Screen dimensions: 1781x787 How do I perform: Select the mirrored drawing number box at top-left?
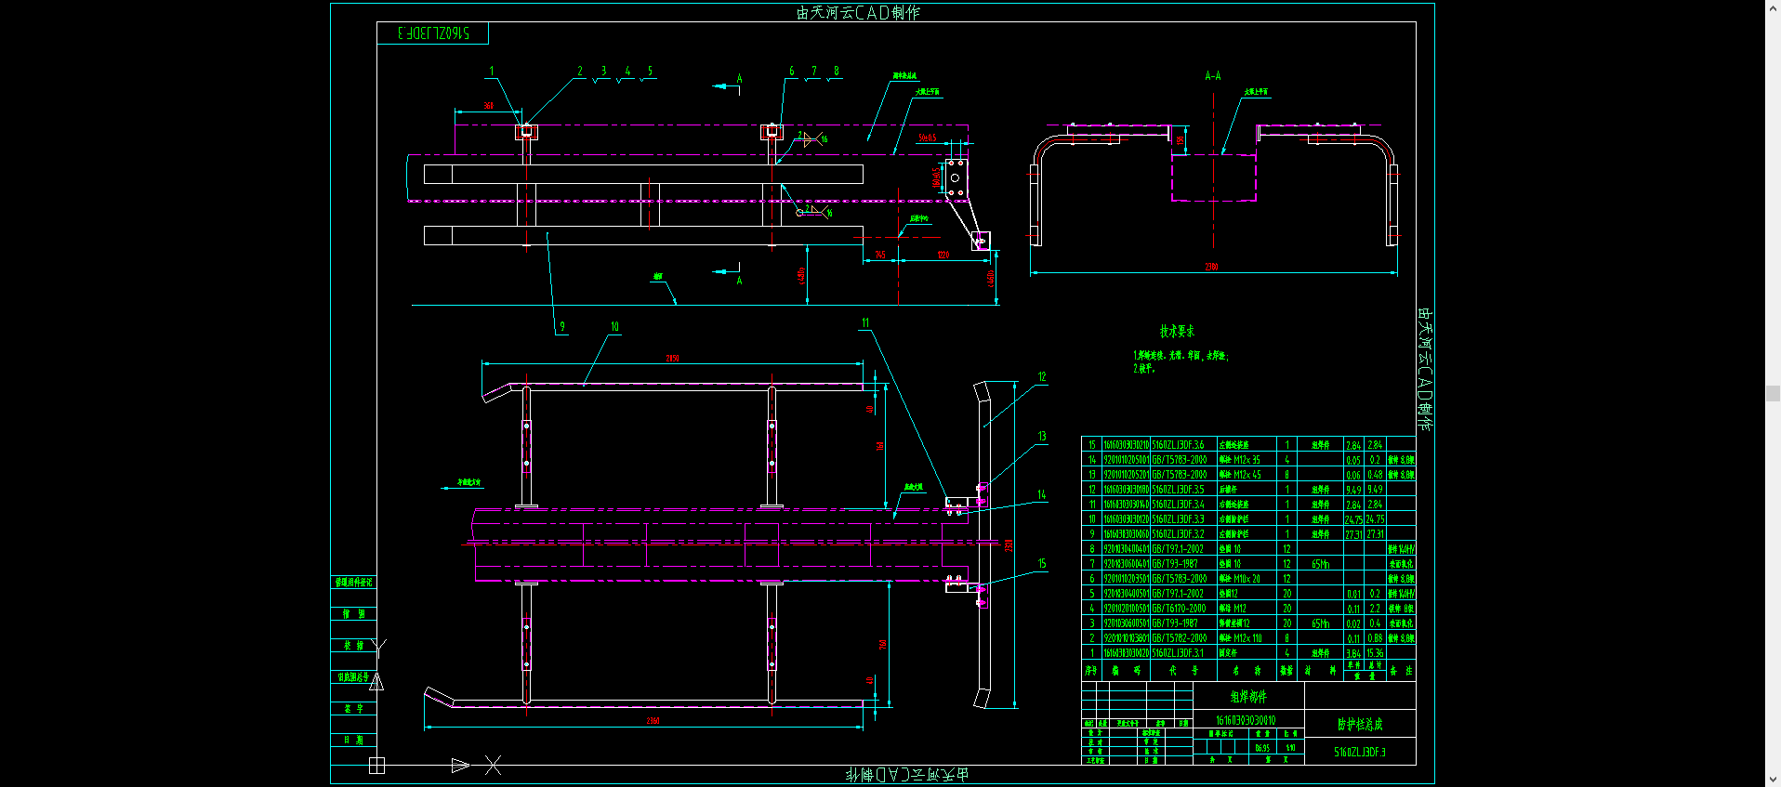point(432,33)
